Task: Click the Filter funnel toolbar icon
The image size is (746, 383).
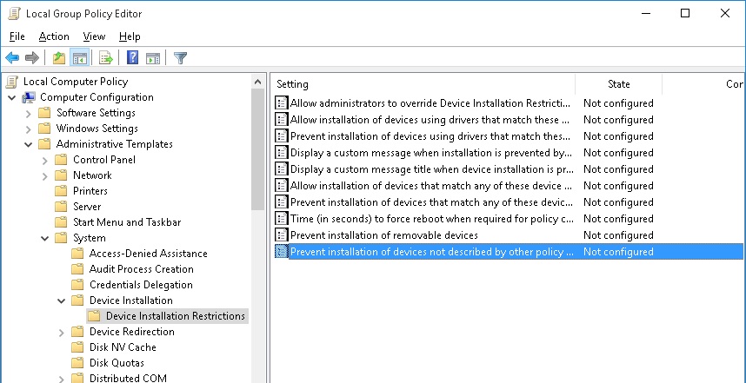Action: pyautogui.click(x=180, y=58)
